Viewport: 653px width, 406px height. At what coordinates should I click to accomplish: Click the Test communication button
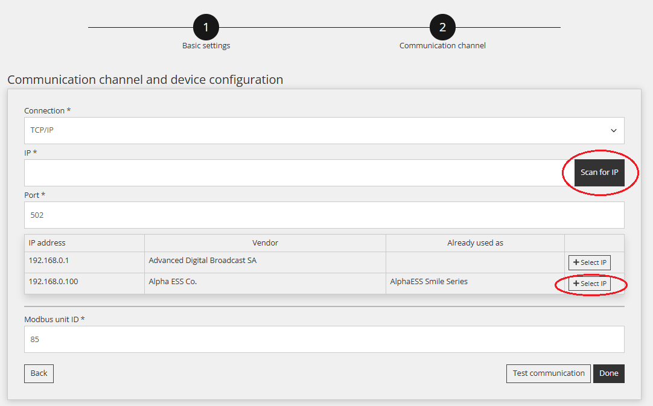pos(549,373)
